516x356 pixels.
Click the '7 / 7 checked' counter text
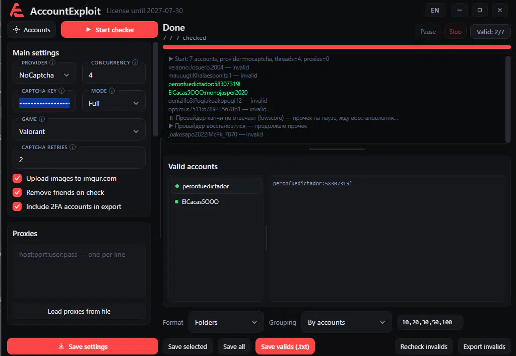[x=184, y=38]
